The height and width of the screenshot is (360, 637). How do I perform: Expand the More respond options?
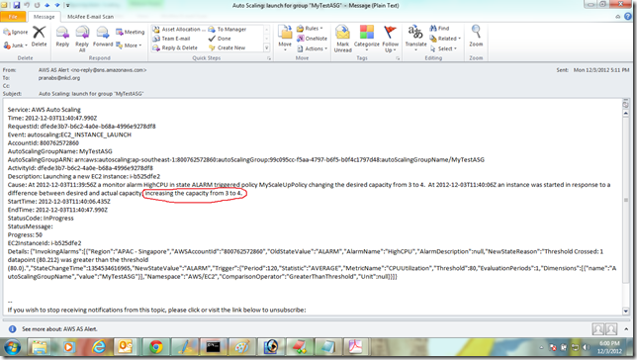click(129, 45)
